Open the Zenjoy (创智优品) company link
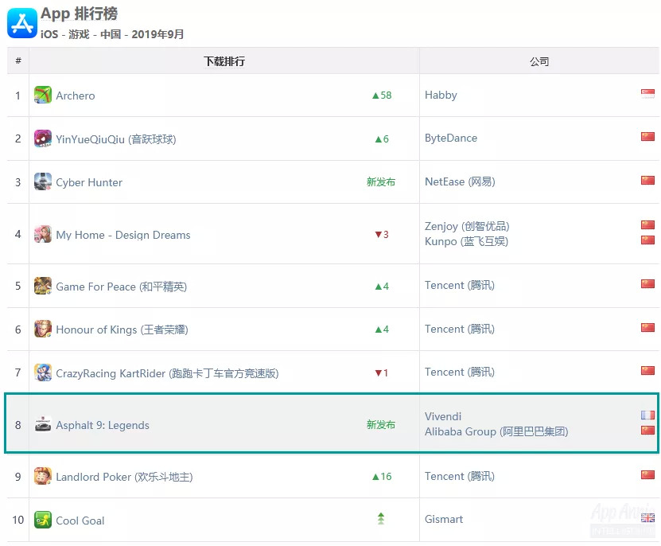The image size is (661, 546). click(x=467, y=226)
